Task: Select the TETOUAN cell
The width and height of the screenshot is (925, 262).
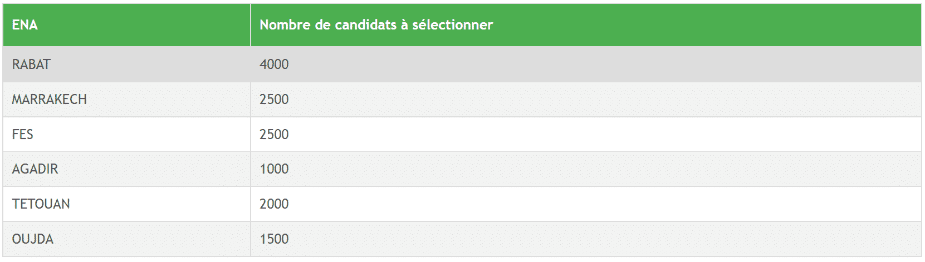Action: click(x=126, y=204)
